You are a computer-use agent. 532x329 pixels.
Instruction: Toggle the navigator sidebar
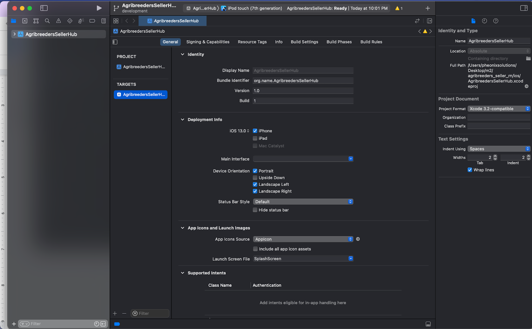pyautogui.click(x=44, y=8)
